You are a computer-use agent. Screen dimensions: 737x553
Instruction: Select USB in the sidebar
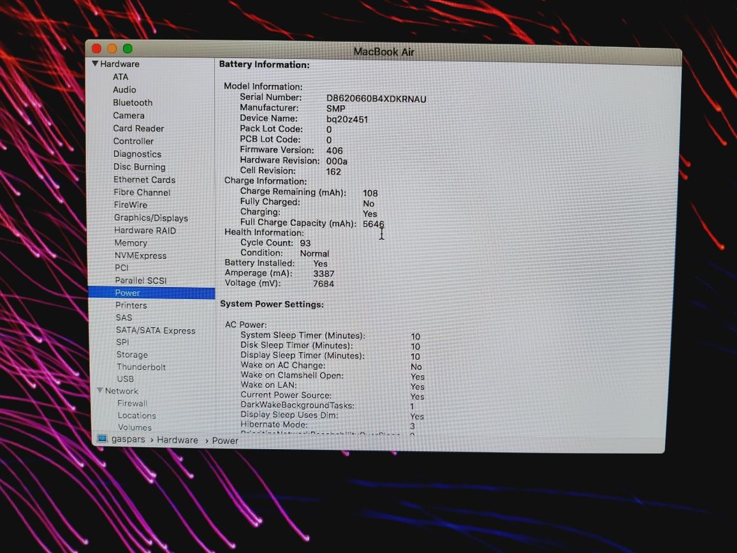click(126, 378)
